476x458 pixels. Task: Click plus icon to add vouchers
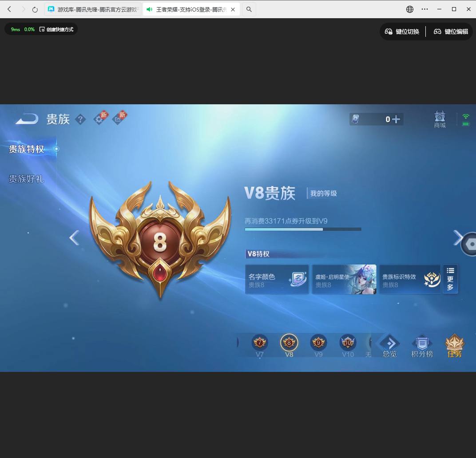(396, 119)
